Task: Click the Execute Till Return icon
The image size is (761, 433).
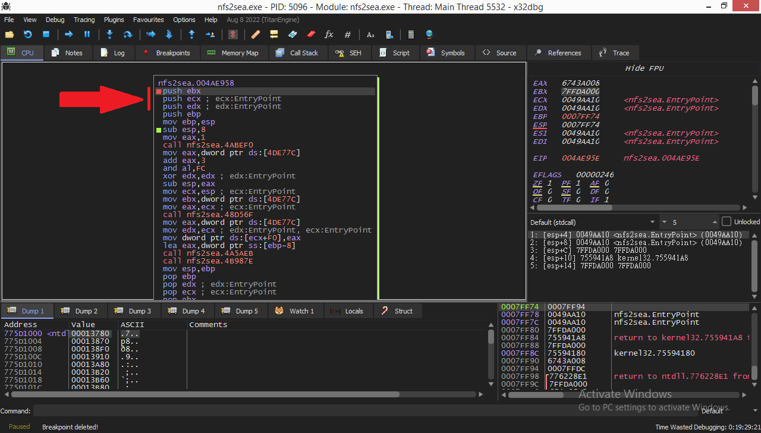Action: (x=191, y=34)
